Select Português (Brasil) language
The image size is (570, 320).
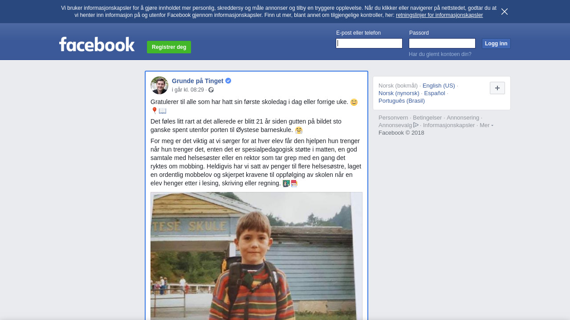coord(402,100)
